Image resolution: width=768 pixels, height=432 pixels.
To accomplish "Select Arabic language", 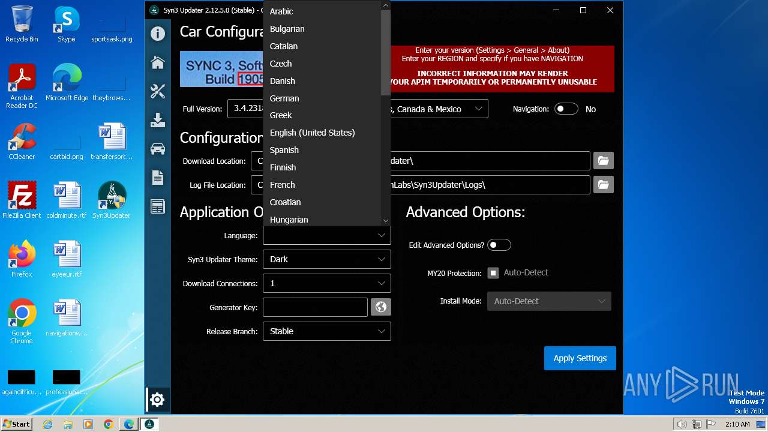I will pos(322,11).
